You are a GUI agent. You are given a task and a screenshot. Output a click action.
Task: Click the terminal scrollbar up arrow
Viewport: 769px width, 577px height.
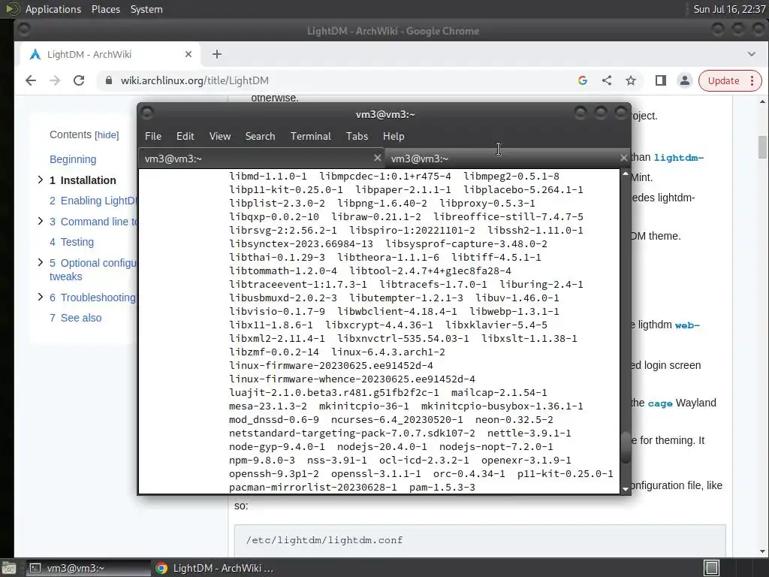tap(626, 174)
